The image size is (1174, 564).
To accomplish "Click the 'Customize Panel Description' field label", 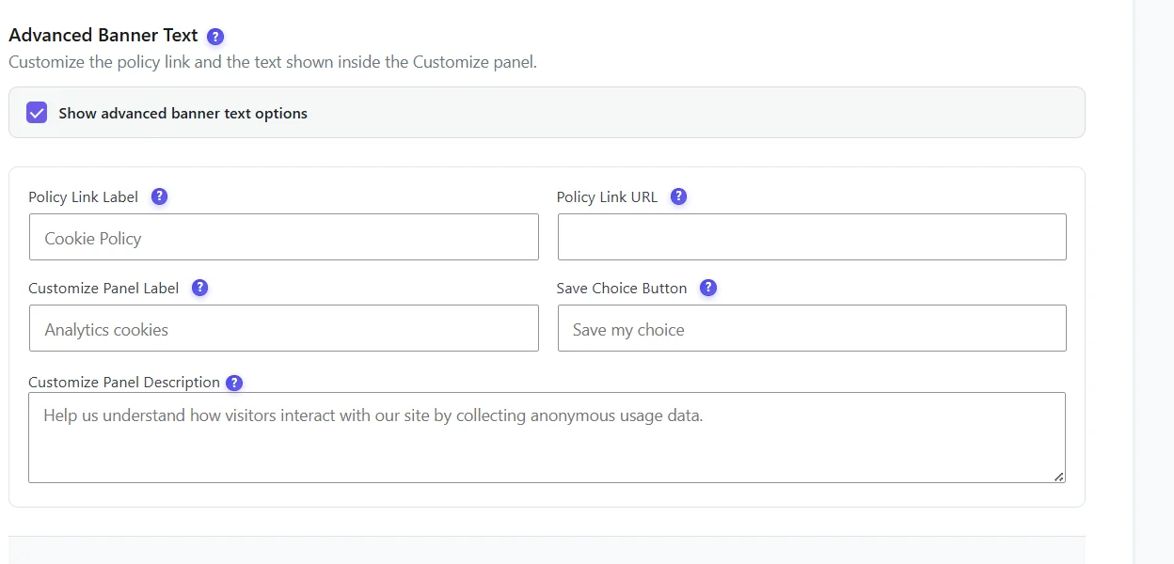I will point(124,383).
